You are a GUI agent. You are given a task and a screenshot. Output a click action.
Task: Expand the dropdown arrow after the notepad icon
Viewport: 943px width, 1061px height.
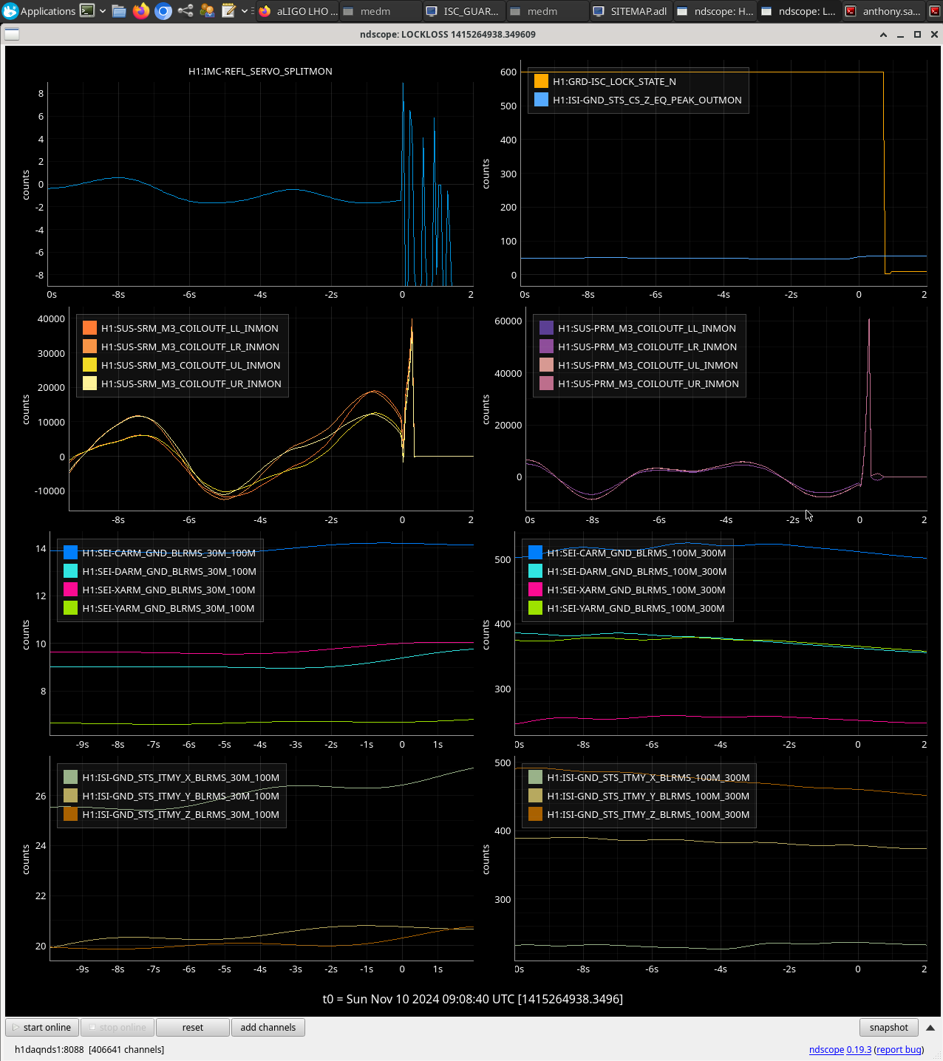point(245,11)
